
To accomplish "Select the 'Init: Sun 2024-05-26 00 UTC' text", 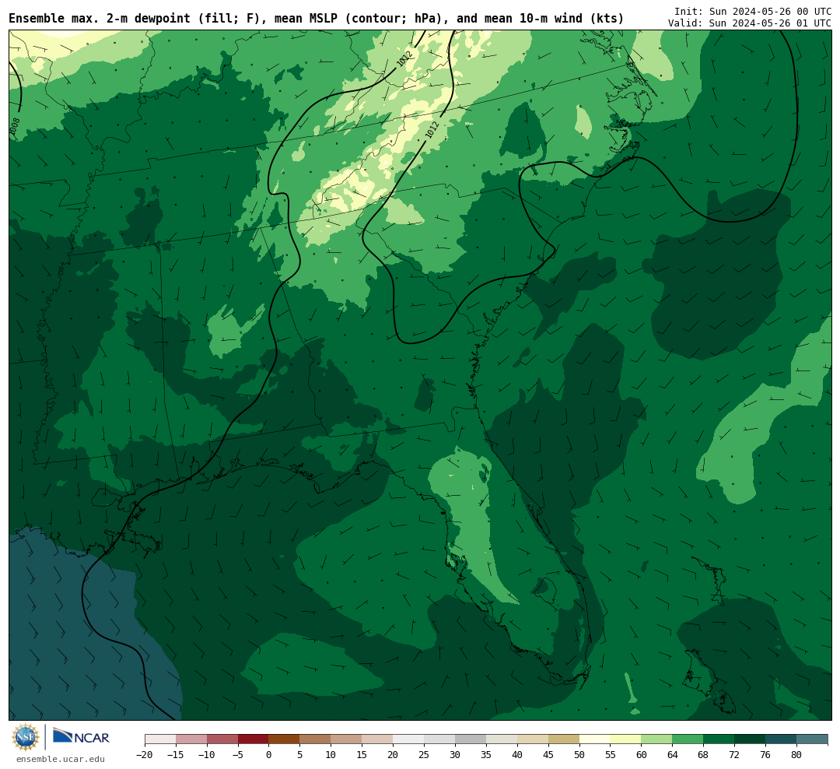I will [753, 11].
